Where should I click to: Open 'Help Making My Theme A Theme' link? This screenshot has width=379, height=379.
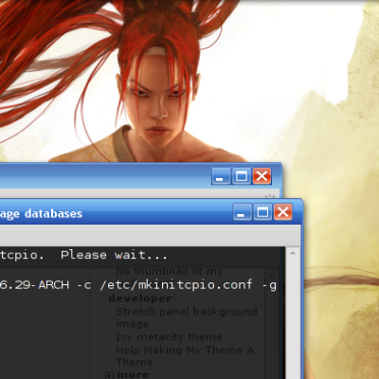pyautogui.click(x=185, y=356)
